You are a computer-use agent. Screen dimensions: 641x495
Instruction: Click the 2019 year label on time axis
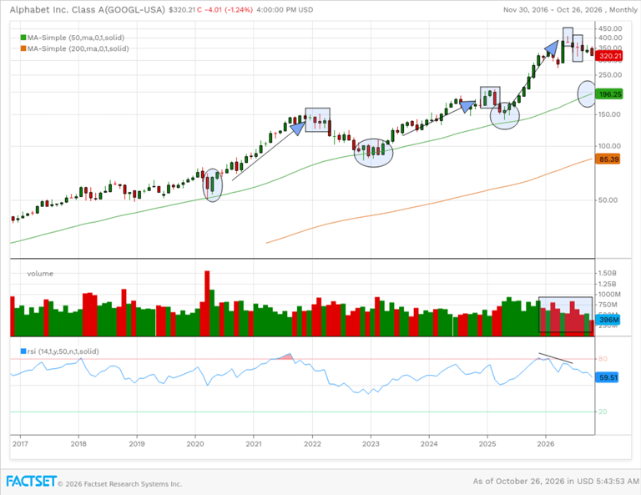137,444
